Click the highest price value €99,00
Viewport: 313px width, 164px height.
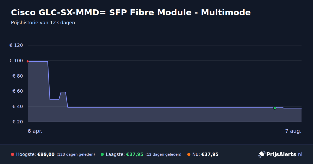point(46,154)
